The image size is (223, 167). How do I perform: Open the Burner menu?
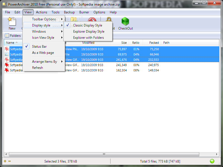point(84,12)
